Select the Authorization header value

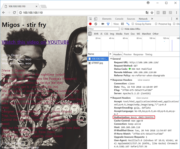tap(142, 117)
